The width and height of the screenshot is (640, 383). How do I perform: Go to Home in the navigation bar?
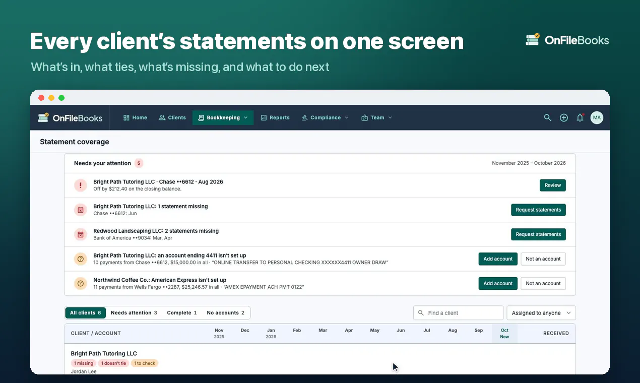coord(135,117)
